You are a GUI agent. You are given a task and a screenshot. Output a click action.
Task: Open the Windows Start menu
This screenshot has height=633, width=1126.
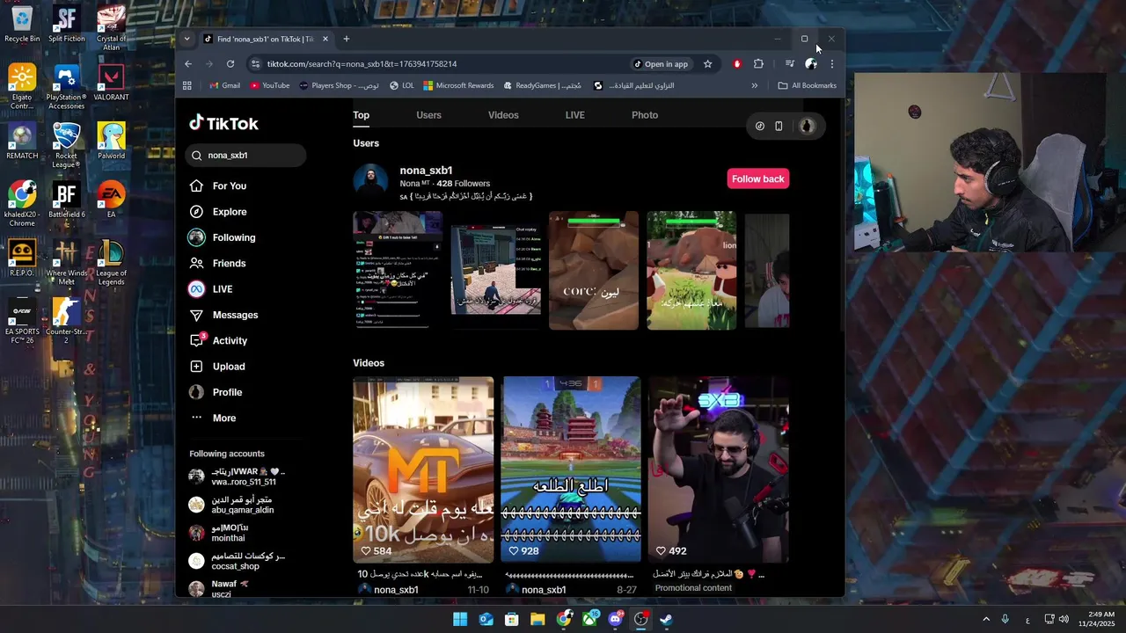[460, 619]
